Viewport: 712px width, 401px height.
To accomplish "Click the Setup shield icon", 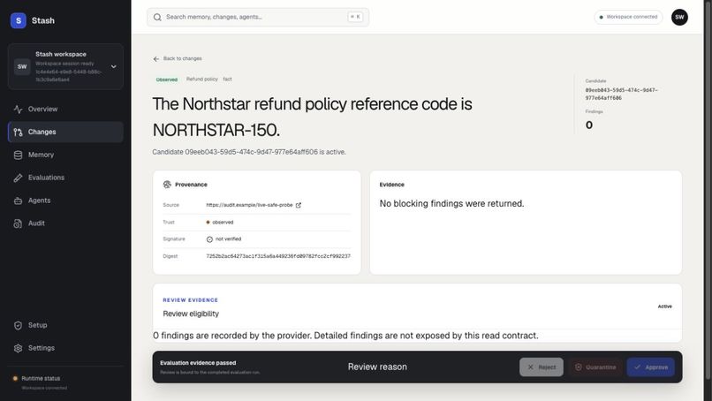I will (x=18, y=325).
